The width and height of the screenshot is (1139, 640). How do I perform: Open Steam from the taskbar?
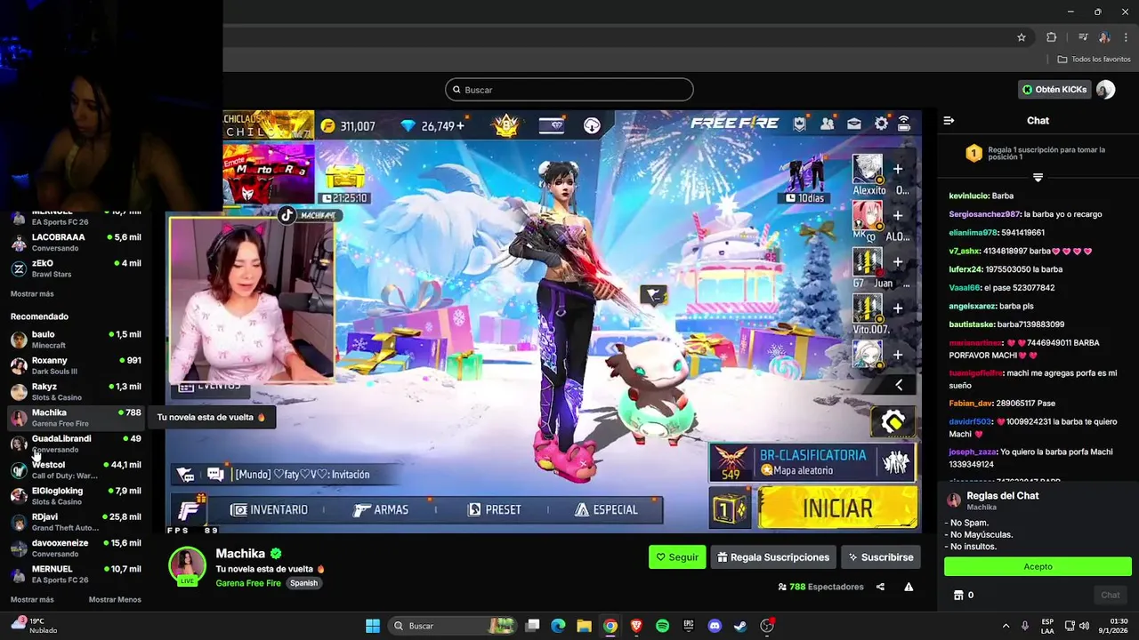[x=739, y=626]
